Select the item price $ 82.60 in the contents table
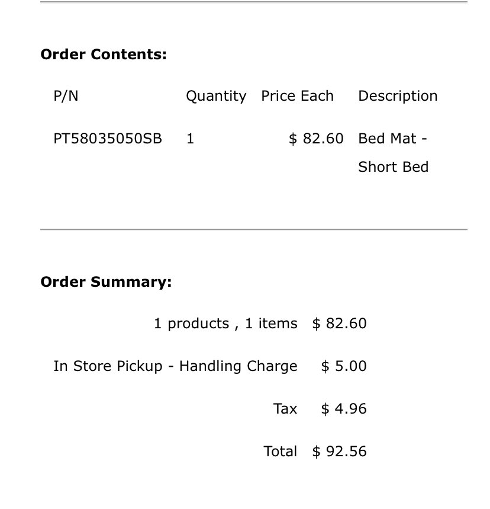The width and height of the screenshot is (490, 509). tap(316, 139)
